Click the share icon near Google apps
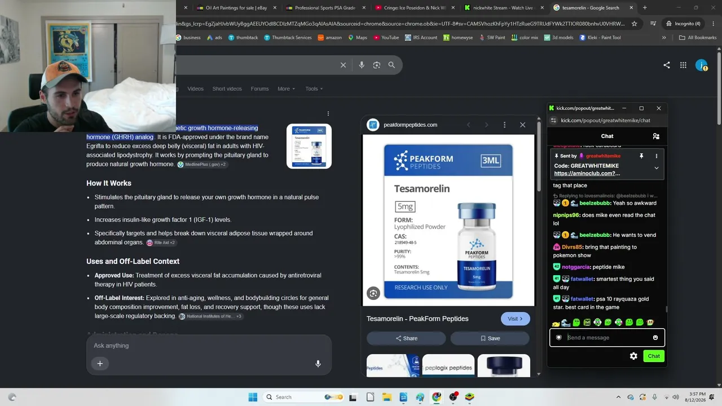The image size is (722, 406). click(x=667, y=65)
